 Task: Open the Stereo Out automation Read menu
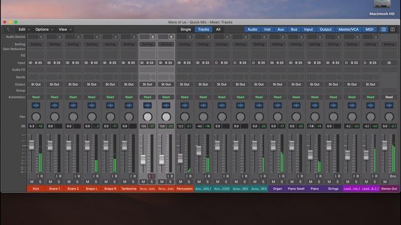point(389,97)
